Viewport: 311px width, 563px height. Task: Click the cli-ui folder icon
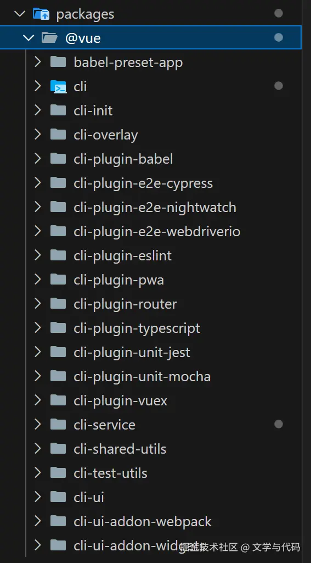click(58, 497)
